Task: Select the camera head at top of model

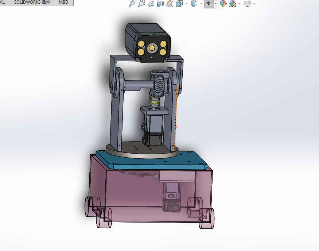Action: [148, 43]
